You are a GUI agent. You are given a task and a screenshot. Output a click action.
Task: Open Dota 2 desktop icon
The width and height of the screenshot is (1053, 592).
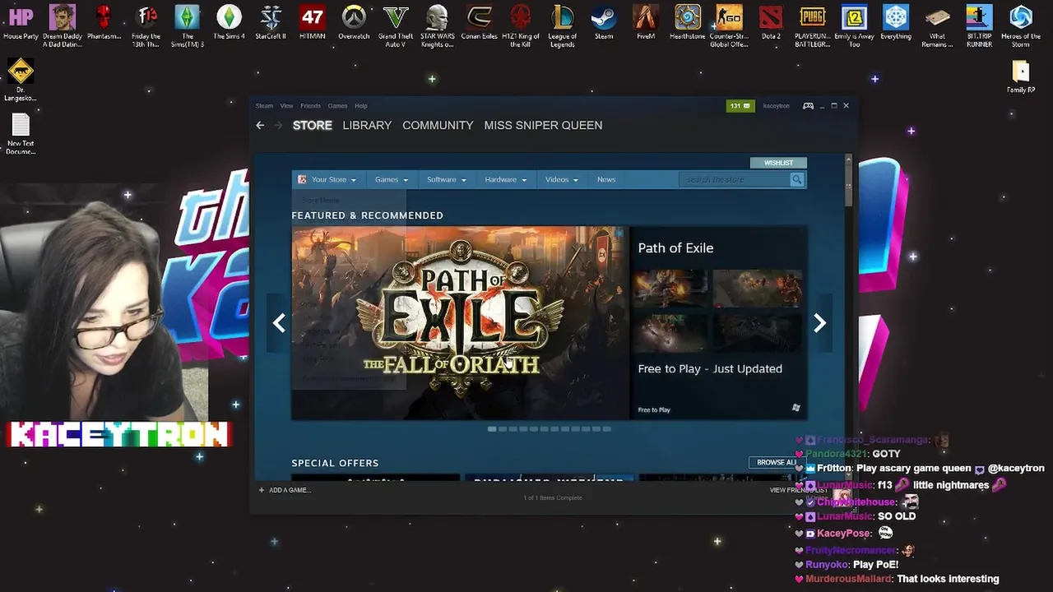pos(771,24)
